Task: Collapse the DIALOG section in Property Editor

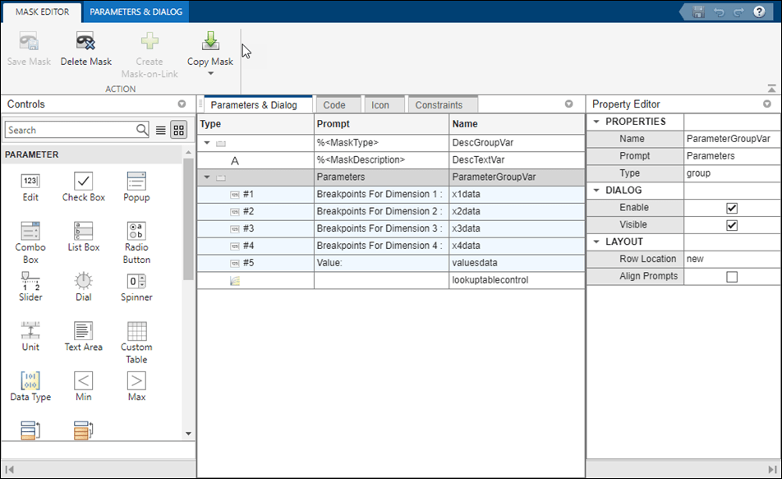Action: point(595,191)
